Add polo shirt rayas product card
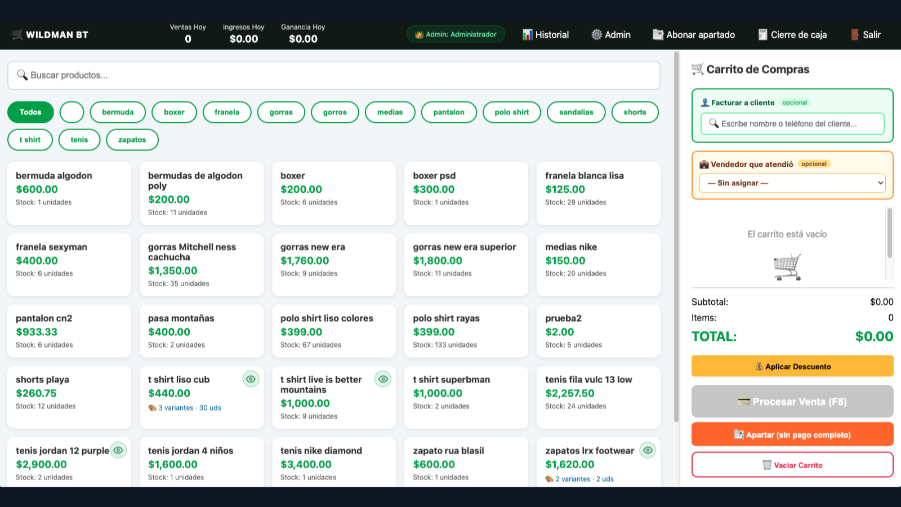This screenshot has width=901, height=507. (466, 331)
